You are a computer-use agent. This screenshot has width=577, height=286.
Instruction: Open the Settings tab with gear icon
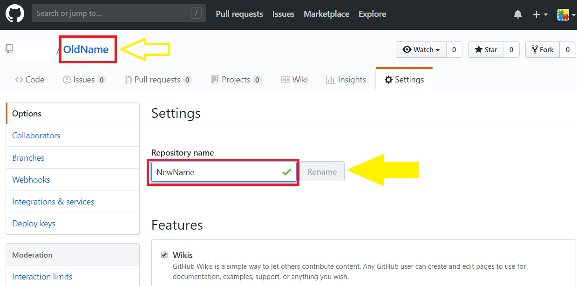coord(404,80)
